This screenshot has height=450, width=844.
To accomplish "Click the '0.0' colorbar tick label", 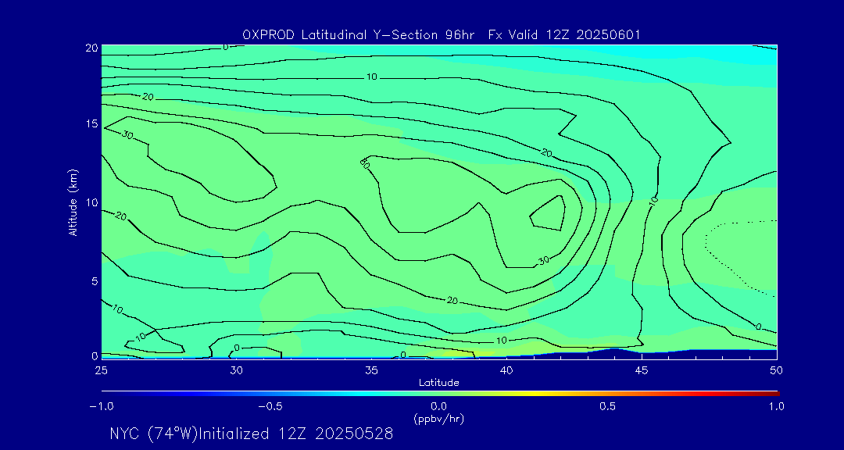I will [x=438, y=406].
